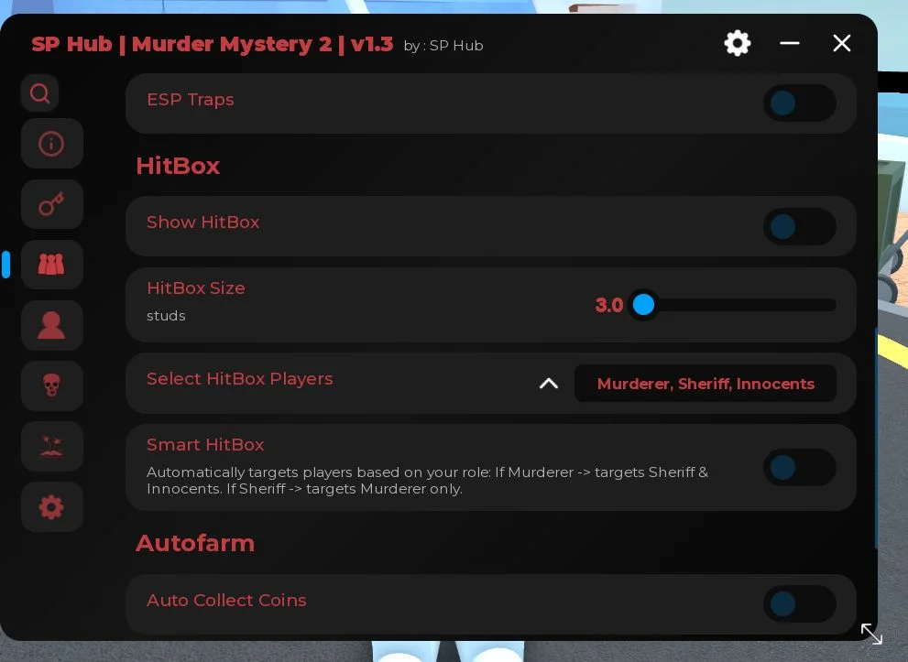Collapse the Select HitBox Players chevron
Viewport: 908px width, 662px height.
[549, 383]
